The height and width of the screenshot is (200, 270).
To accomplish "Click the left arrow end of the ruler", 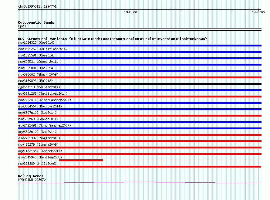I will [19, 10].
